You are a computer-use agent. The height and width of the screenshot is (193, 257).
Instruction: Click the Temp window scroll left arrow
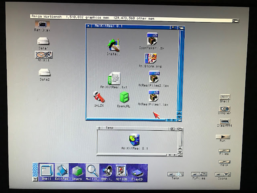169,155
